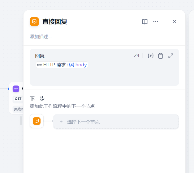The width and height of the screenshot is (194, 173).
Task: Open the help documentation book icon
Action: [145, 22]
